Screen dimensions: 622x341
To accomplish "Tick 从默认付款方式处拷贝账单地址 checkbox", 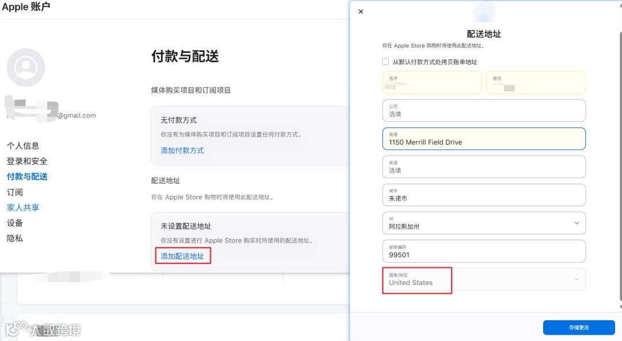I will tap(385, 62).
